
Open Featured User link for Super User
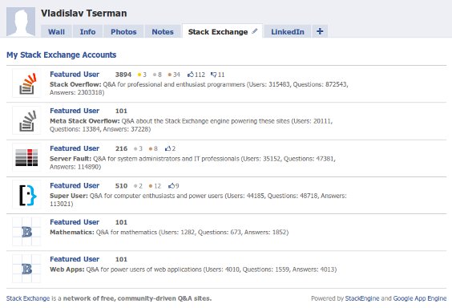(75, 185)
